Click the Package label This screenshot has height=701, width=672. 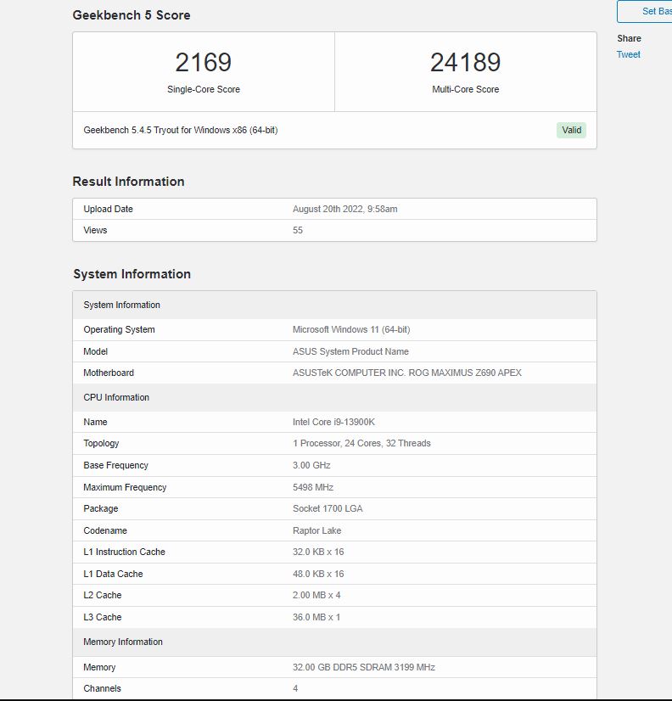(101, 508)
